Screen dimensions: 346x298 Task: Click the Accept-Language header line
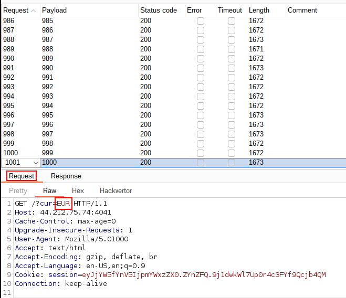click(x=80, y=265)
